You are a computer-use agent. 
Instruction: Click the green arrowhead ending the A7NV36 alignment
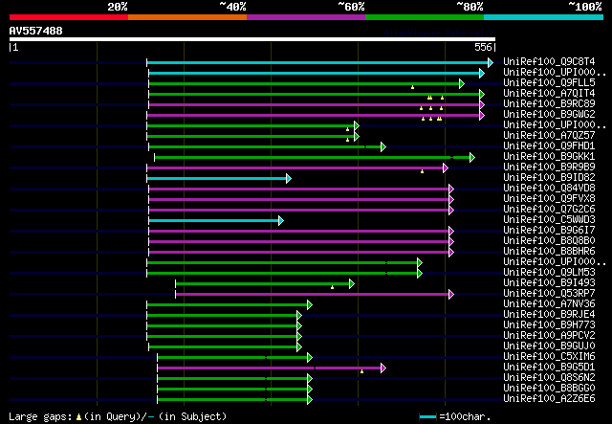pos(310,305)
